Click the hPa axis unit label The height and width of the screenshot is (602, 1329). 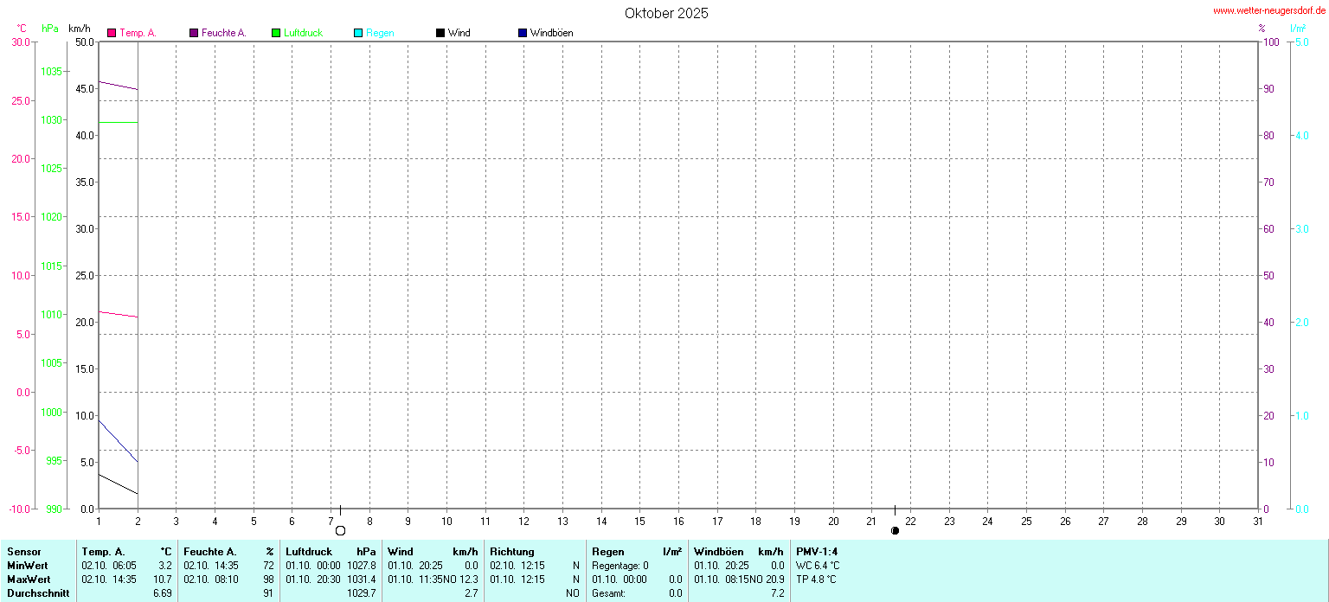click(x=50, y=29)
